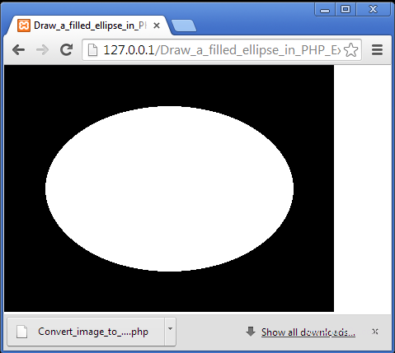Bookmark this page with the star icon
The image size is (395, 353).
(x=350, y=50)
